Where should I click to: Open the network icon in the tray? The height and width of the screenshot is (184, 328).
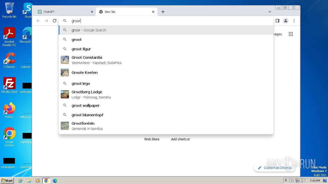coord(298,181)
